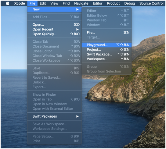This screenshot has height=149, width=166.
Task: Click the Open in Tab item
Action: coord(54,99)
